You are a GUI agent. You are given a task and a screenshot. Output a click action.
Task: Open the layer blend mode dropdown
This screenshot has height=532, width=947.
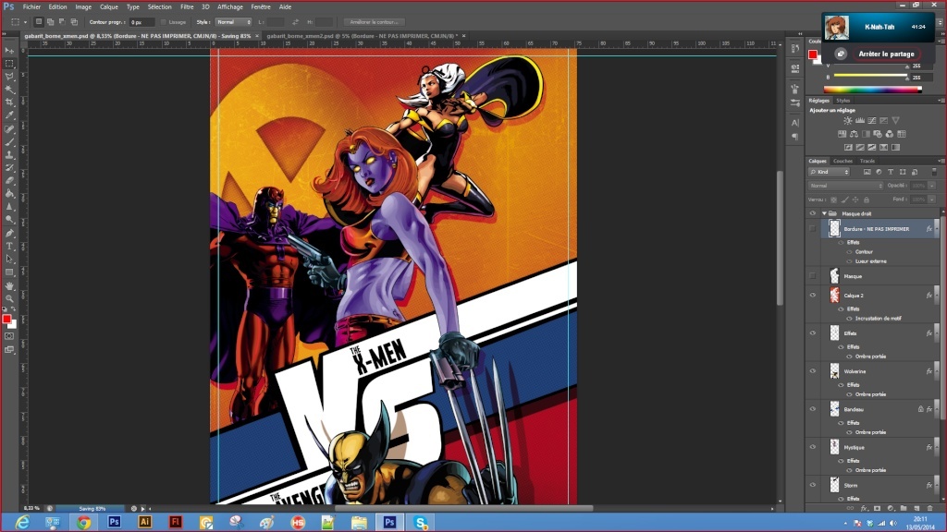[845, 186]
